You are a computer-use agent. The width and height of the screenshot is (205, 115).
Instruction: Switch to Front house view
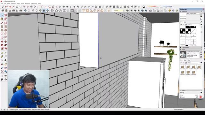tap(10, 11)
